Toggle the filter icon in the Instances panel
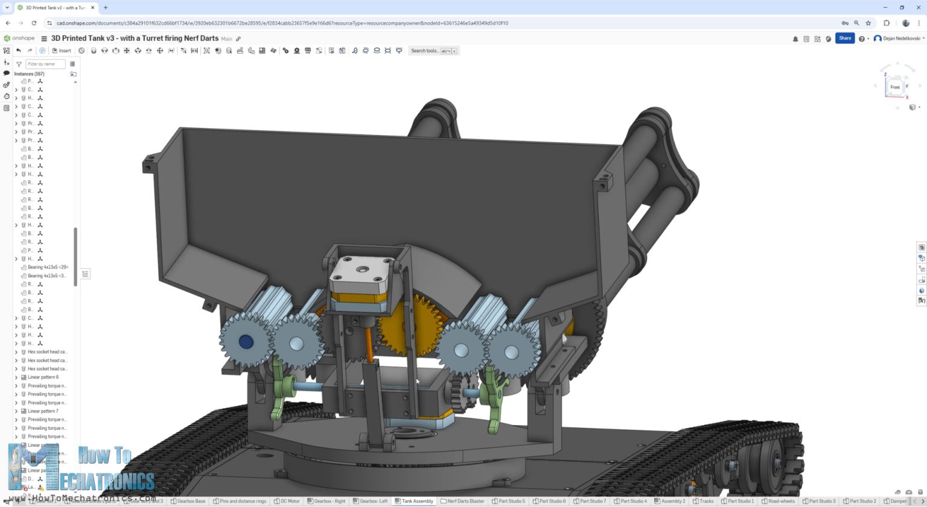This screenshot has width=927, height=507. (x=19, y=64)
